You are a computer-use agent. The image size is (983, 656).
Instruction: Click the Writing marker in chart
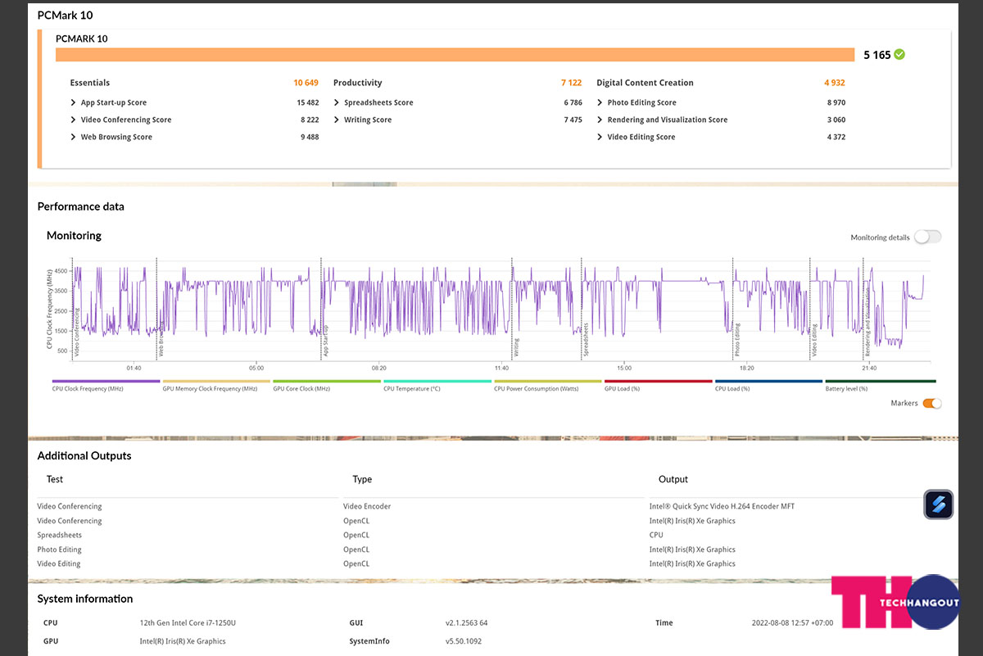516,349
